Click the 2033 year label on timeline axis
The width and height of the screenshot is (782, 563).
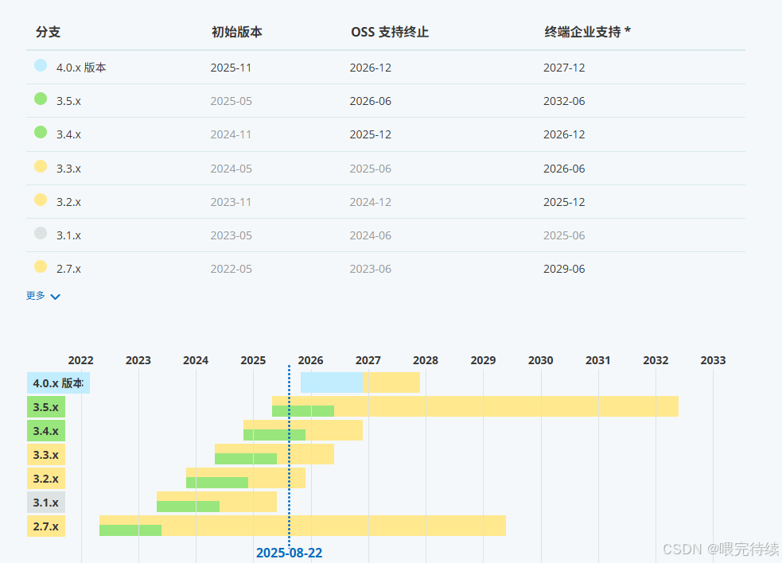[x=713, y=360]
